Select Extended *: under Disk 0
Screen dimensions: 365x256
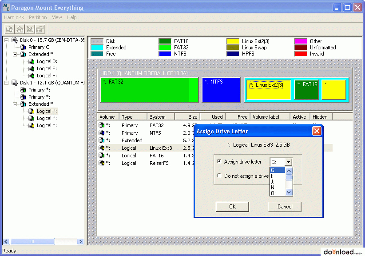coord(41,54)
